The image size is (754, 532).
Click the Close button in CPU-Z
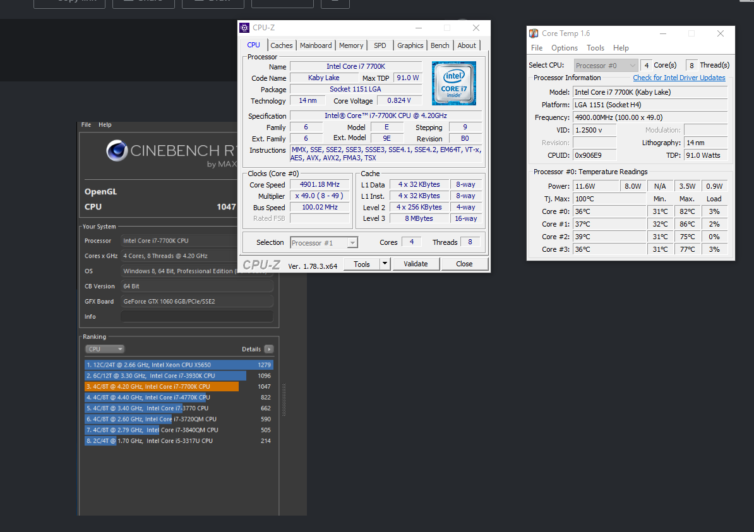point(464,264)
